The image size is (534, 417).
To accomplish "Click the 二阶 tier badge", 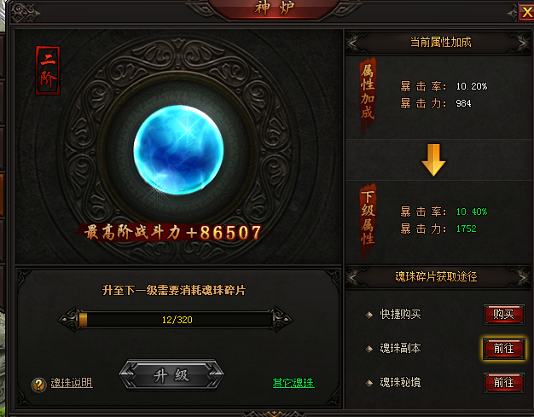I will (x=48, y=71).
